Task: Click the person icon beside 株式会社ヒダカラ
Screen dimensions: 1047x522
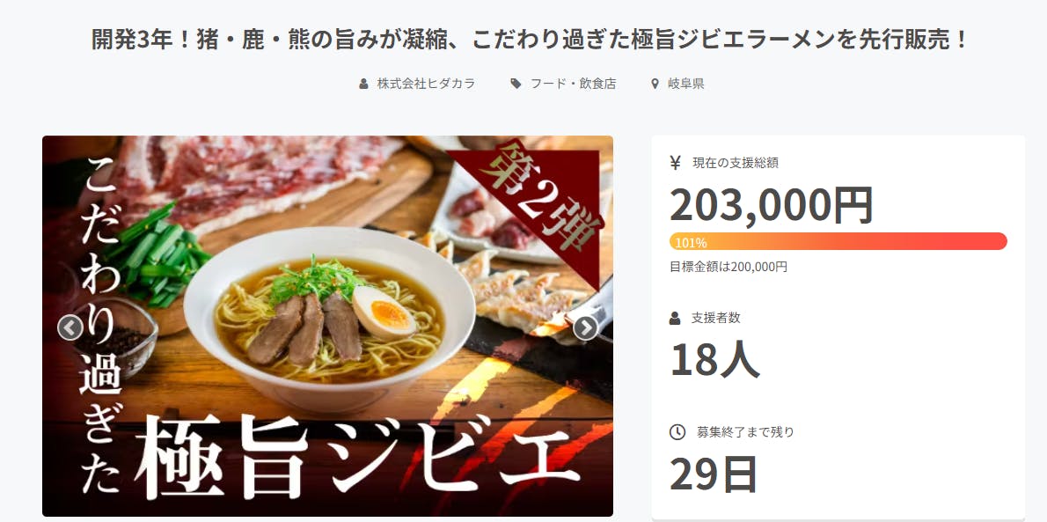Action: tap(363, 84)
